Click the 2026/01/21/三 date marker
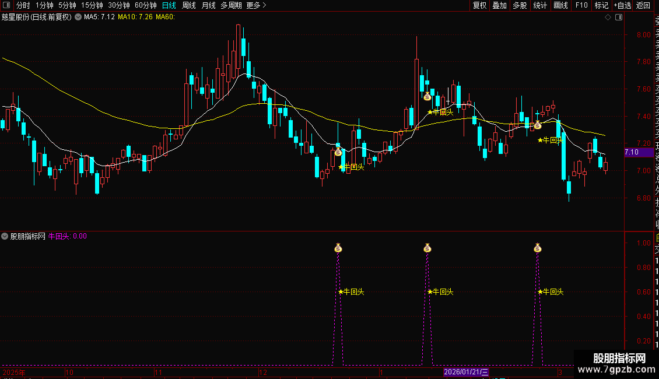This screenshot has width=659, height=379. (x=465, y=372)
